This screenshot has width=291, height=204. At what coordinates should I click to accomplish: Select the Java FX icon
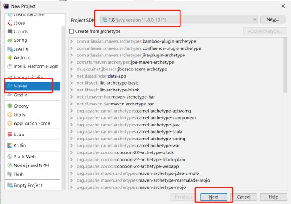pos(10,49)
